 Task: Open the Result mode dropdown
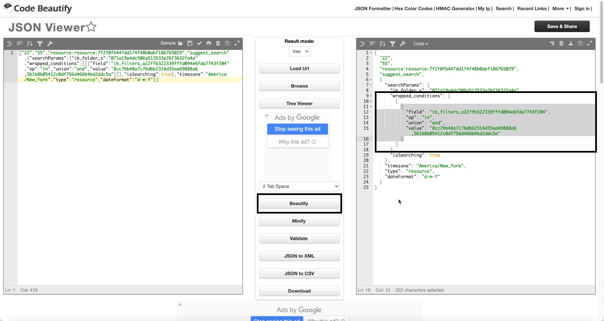(299, 51)
